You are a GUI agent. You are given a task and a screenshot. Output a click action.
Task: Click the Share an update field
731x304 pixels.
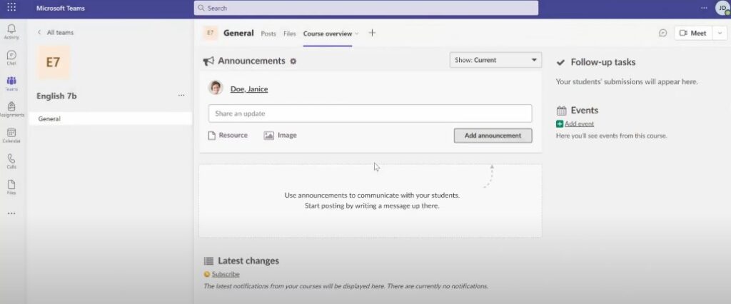[370, 113]
